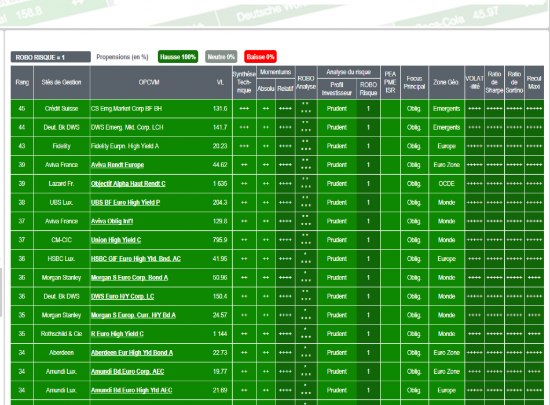Click the 'Fidelity' management company cell
Viewport: 550px width, 405px height.
[x=61, y=146]
